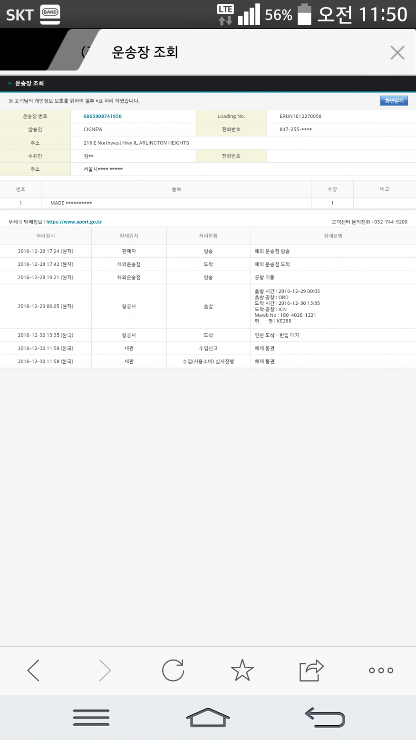Reload the page with refresh icon
Viewport: 416px width, 740px height.
[173, 671]
